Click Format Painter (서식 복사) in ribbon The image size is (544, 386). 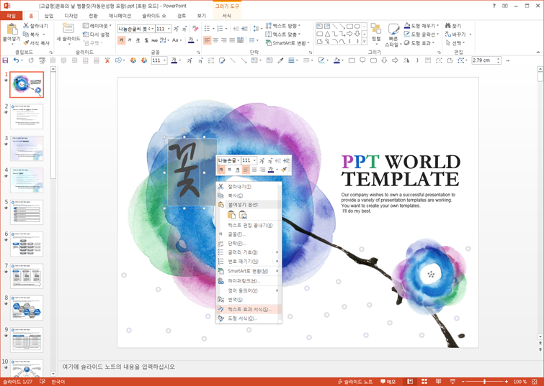coord(36,43)
